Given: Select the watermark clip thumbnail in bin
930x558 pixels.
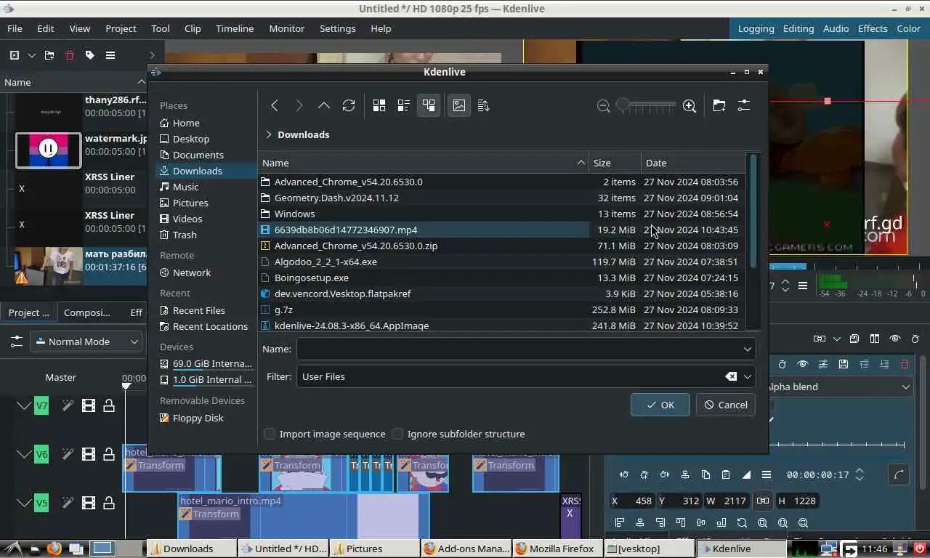Looking at the screenshot, I should point(49,150).
